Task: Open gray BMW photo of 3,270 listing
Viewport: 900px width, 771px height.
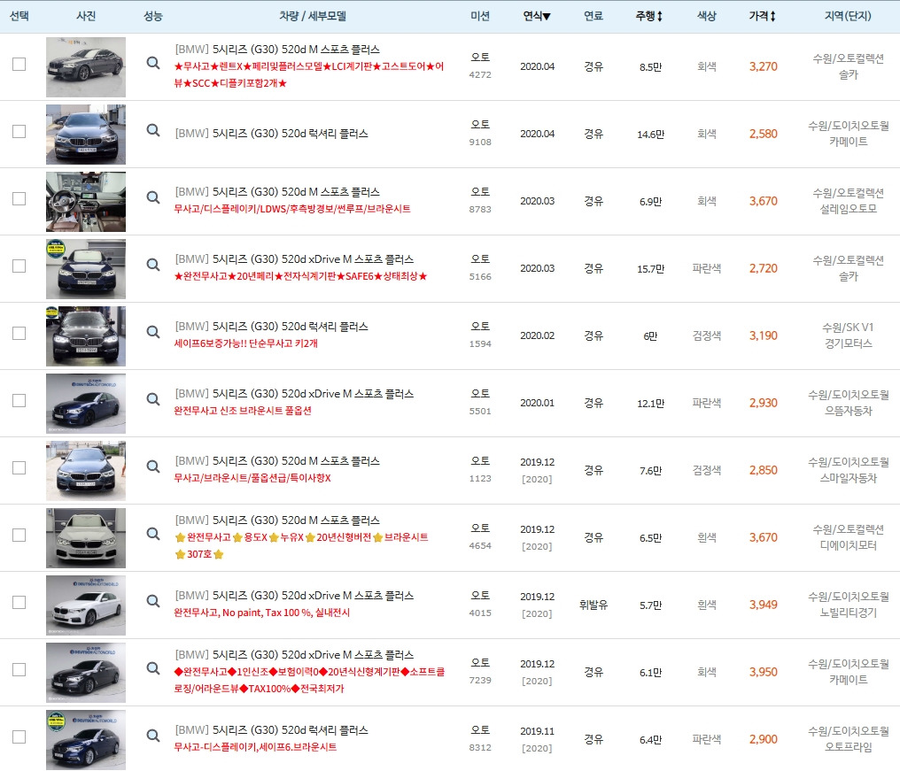Action: 86,67
